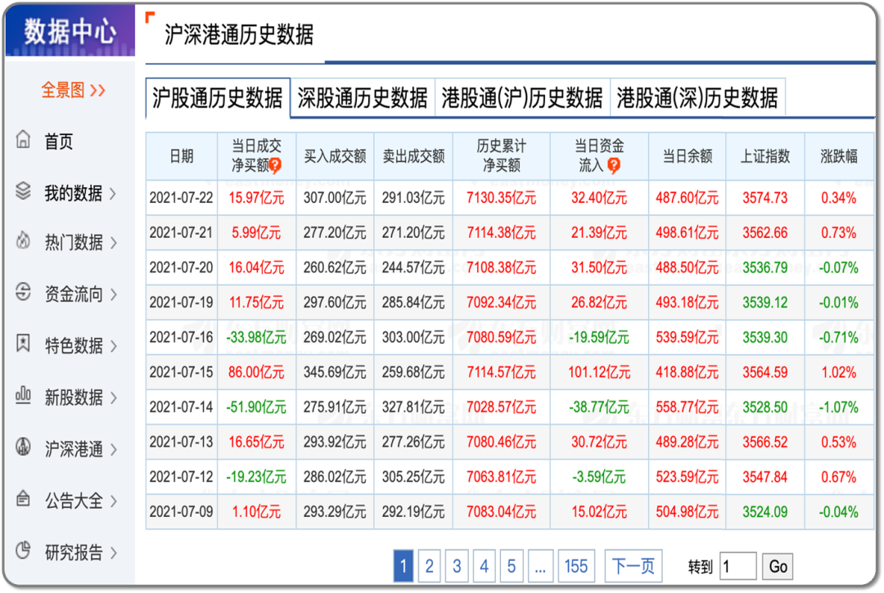Click the layers icon beside 我的数据
Image resolution: width=884 pixels, height=593 pixels.
[x=23, y=191]
